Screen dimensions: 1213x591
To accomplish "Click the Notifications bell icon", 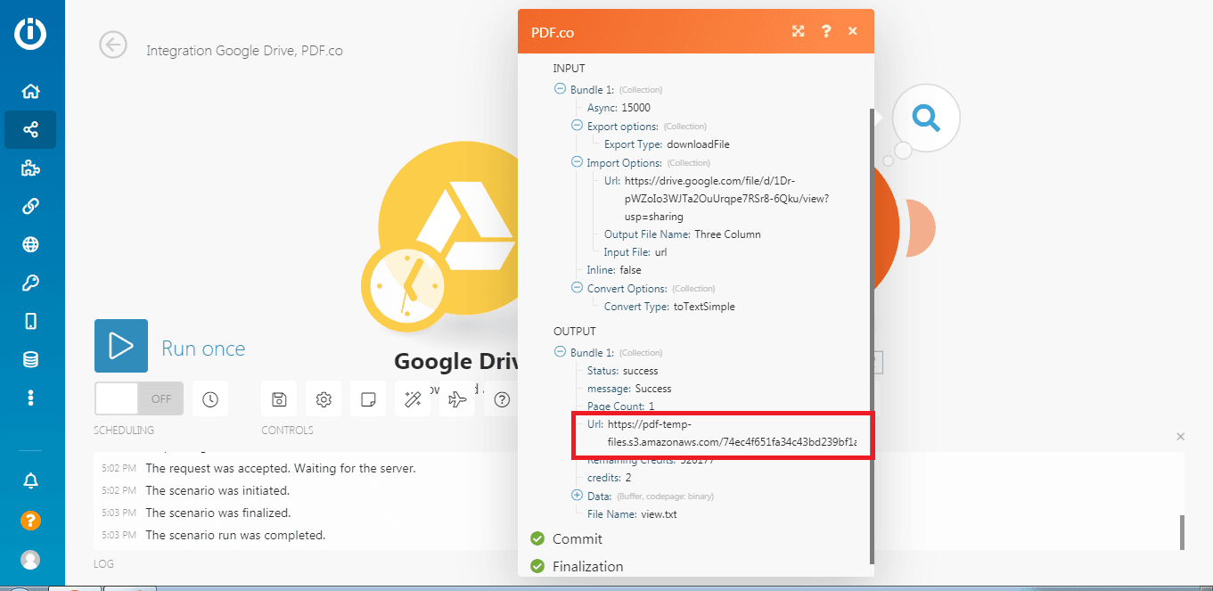I will point(30,481).
